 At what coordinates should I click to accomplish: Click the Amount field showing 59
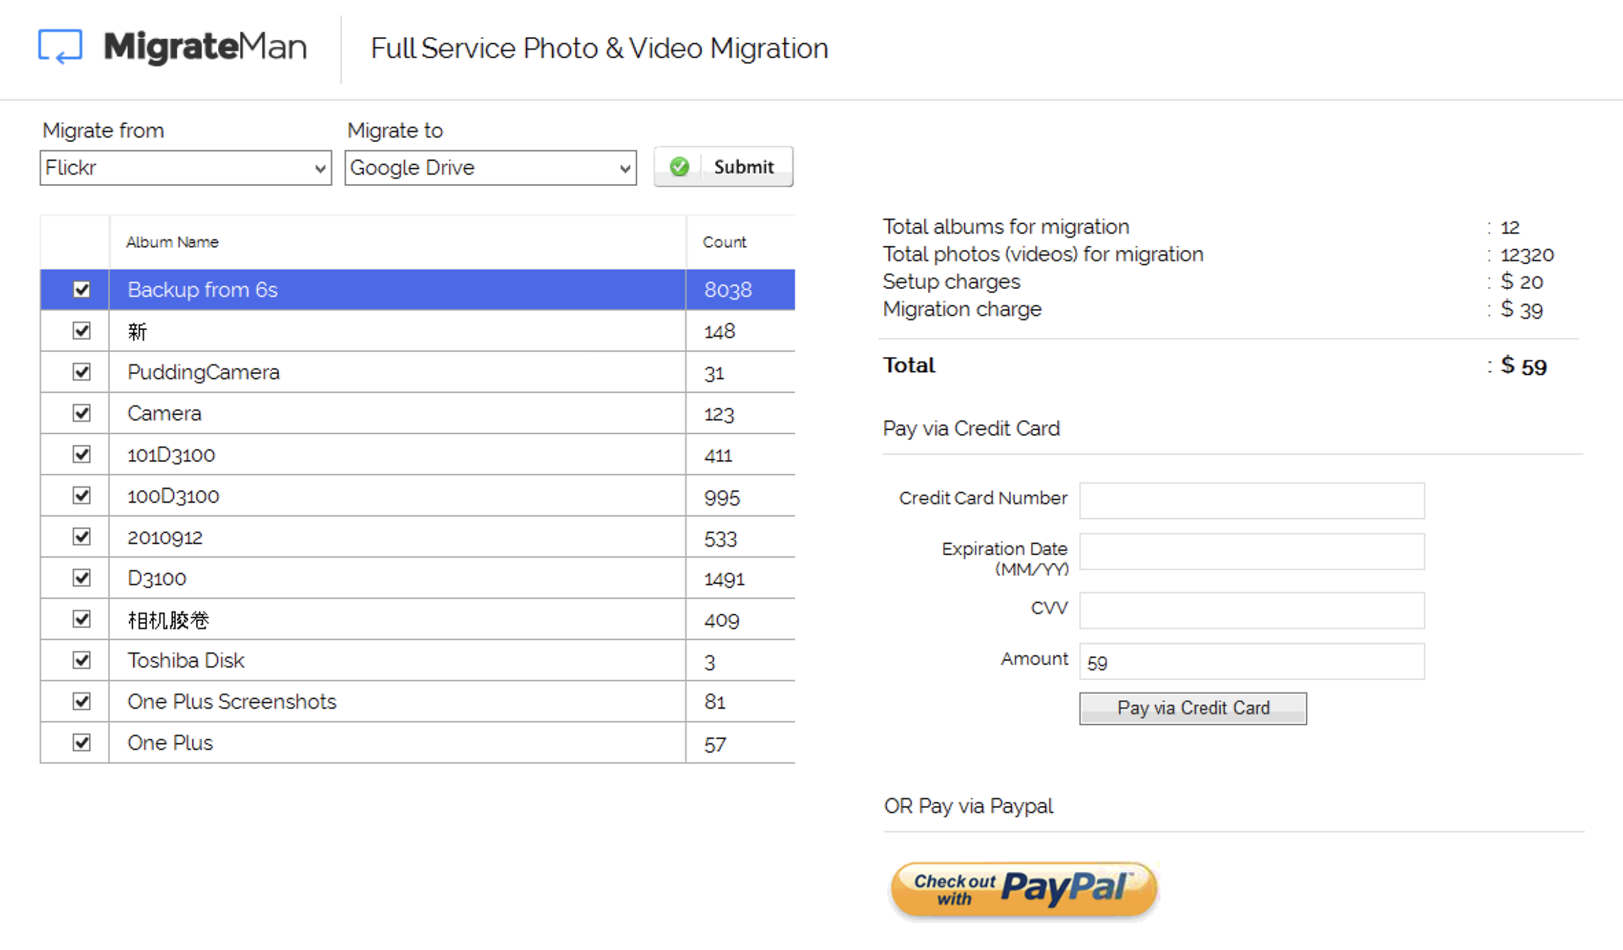point(1252,662)
